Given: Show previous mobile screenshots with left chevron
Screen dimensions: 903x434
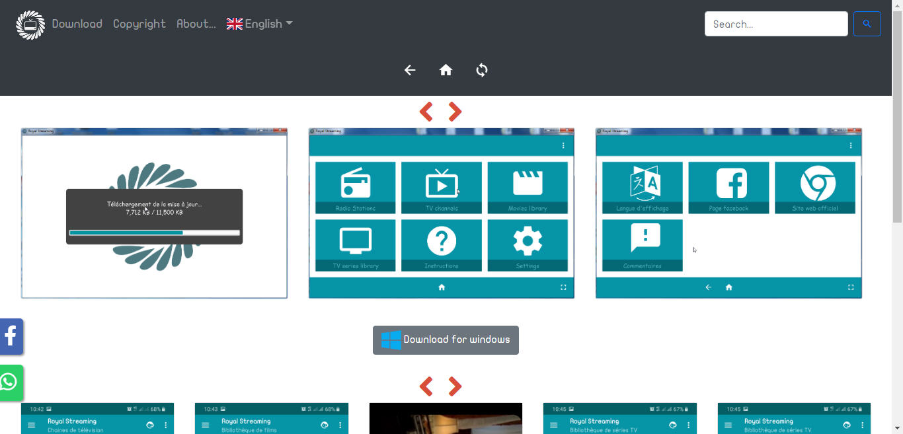Looking at the screenshot, I should pos(426,386).
